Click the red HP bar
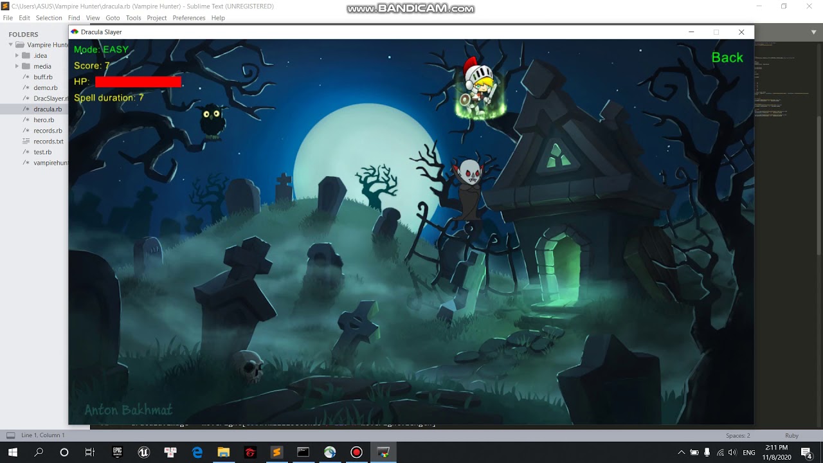This screenshot has height=463, width=823. click(x=138, y=82)
